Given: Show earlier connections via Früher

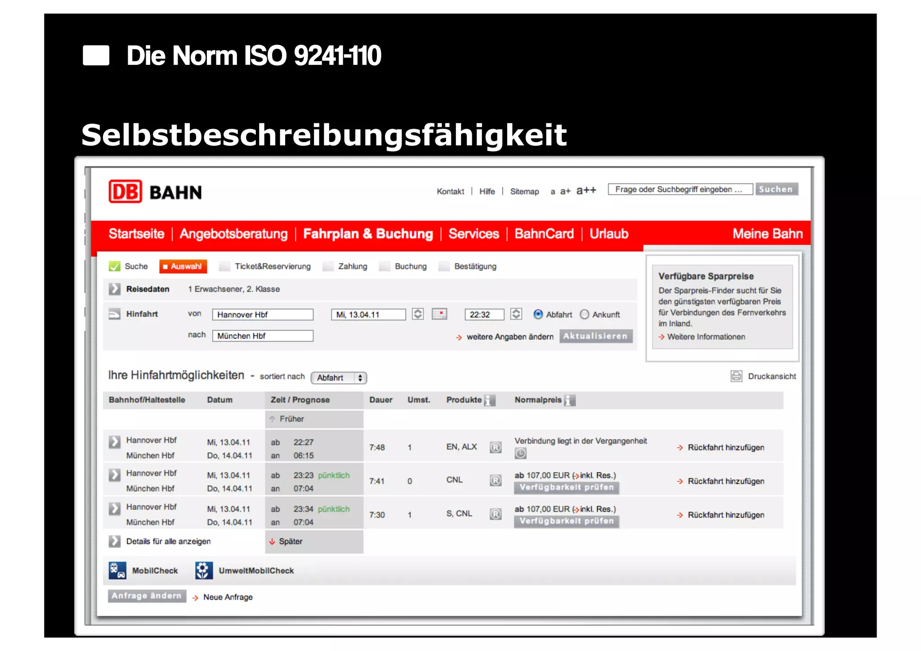Looking at the screenshot, I should tap(287, 419).
